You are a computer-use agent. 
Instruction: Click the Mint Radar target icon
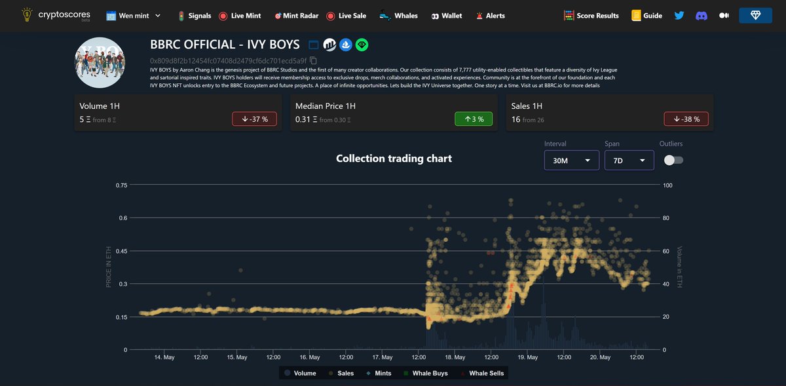click(278, 16)
